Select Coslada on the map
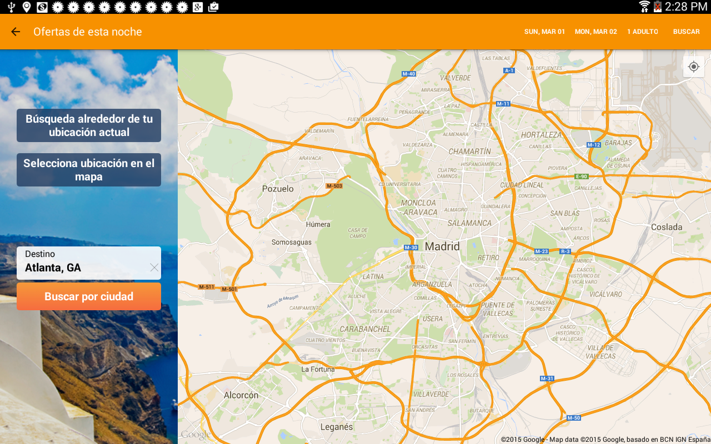This screenshot has height=444, width=711. pyautogui.click(x=667, y=227)
